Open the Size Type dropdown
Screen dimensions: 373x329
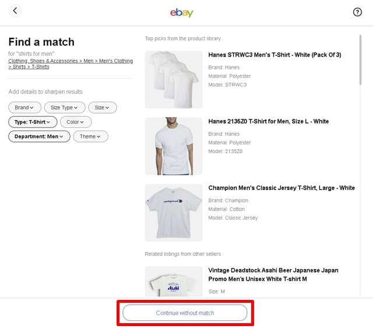(64, 107)
